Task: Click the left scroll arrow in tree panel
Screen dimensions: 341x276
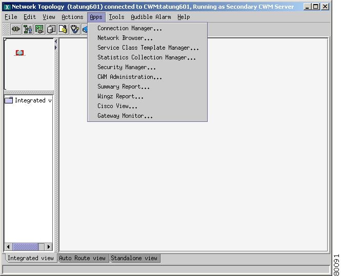Action: click(x=9, y=247)
